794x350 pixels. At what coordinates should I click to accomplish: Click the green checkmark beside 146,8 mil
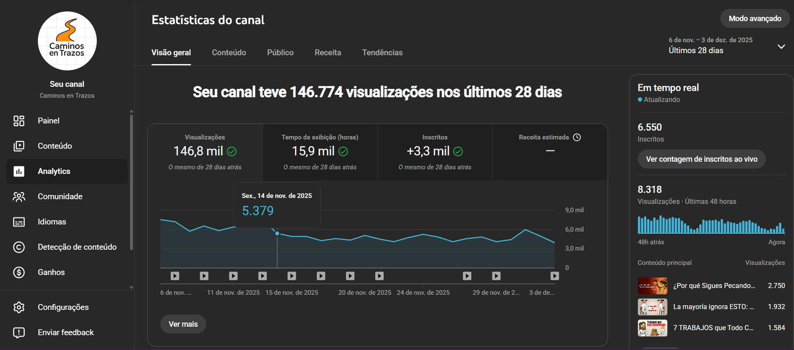pos(232,151)
